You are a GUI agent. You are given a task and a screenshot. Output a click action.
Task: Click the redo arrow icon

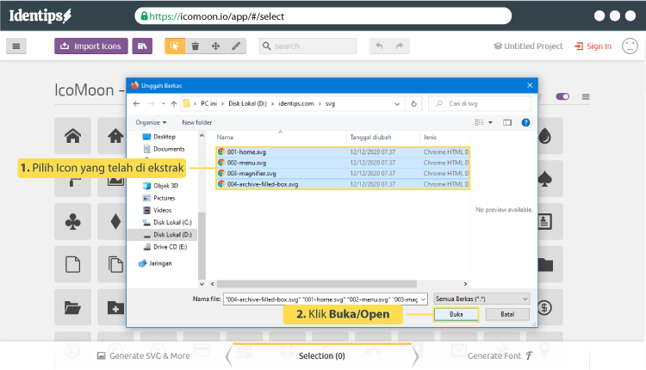tap(399, 46)
